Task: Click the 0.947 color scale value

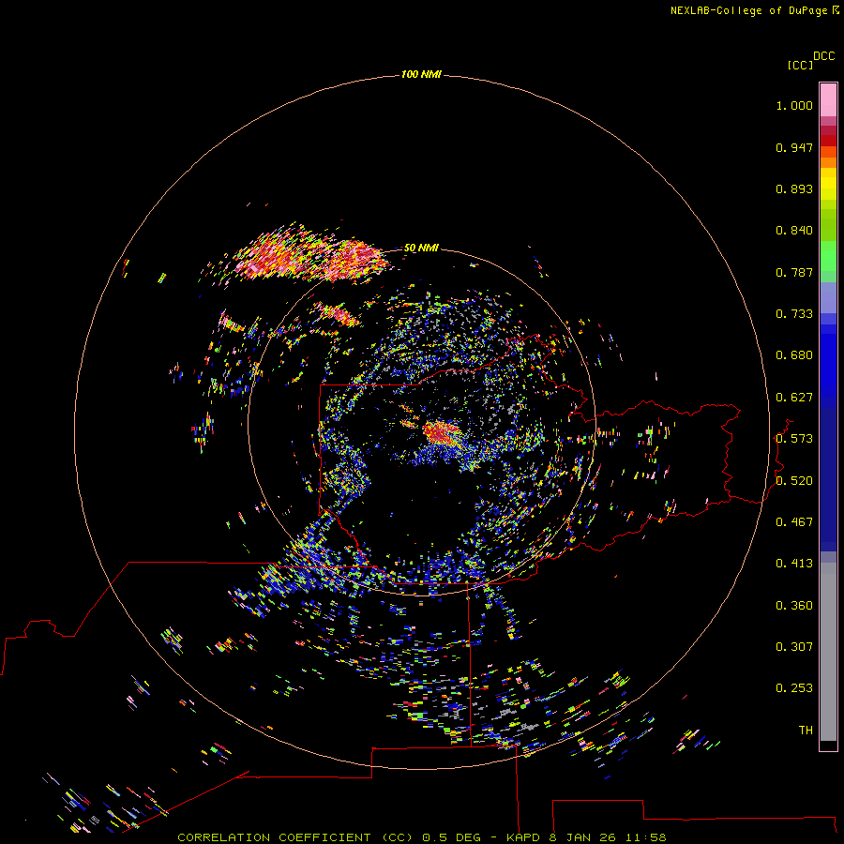Action: [x=794, y=147]
